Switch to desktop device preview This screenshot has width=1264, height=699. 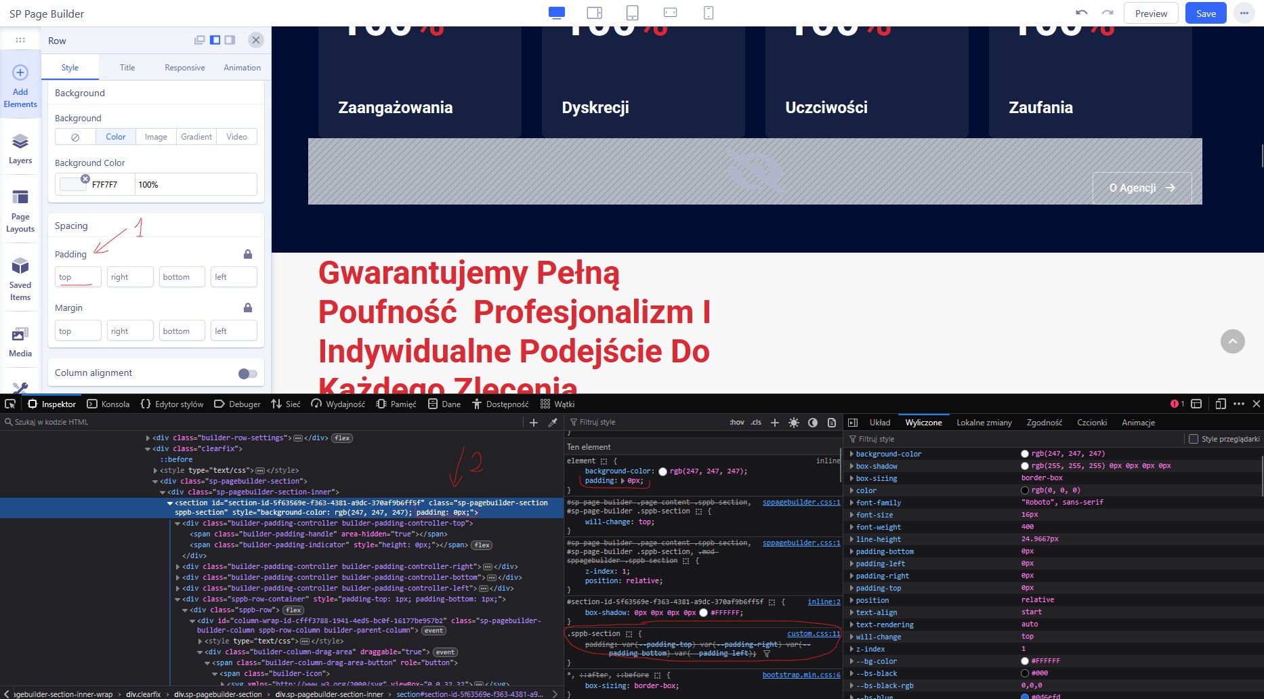pos(556,13)
